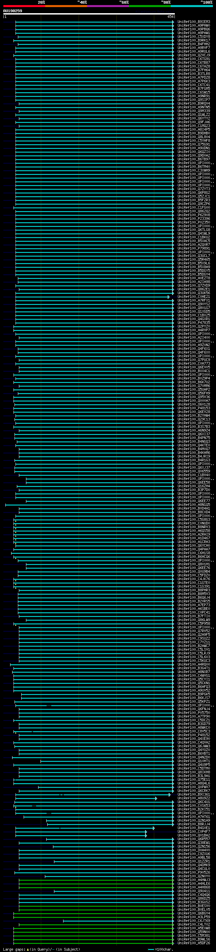Open hit UniRef100_B3TLR8
The width and height of the screenshot is (216, 952).
[194, 74]
